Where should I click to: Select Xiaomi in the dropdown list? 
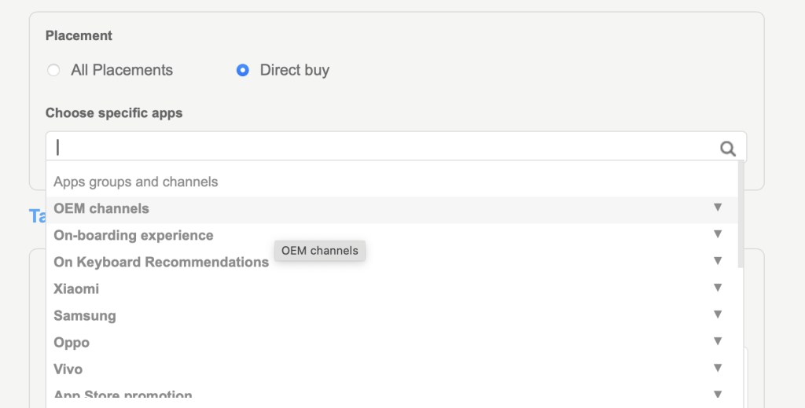click(76, 289)
